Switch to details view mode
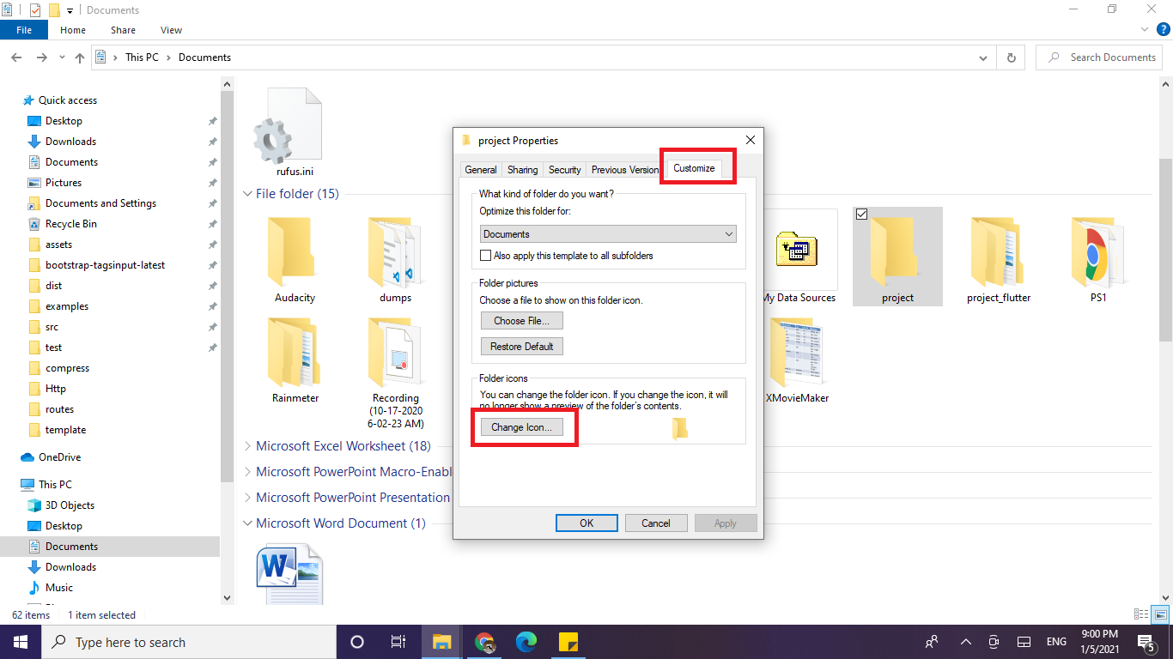Image resolution: width=1173 pixels, height=659 pixels. click(1141, 614)
